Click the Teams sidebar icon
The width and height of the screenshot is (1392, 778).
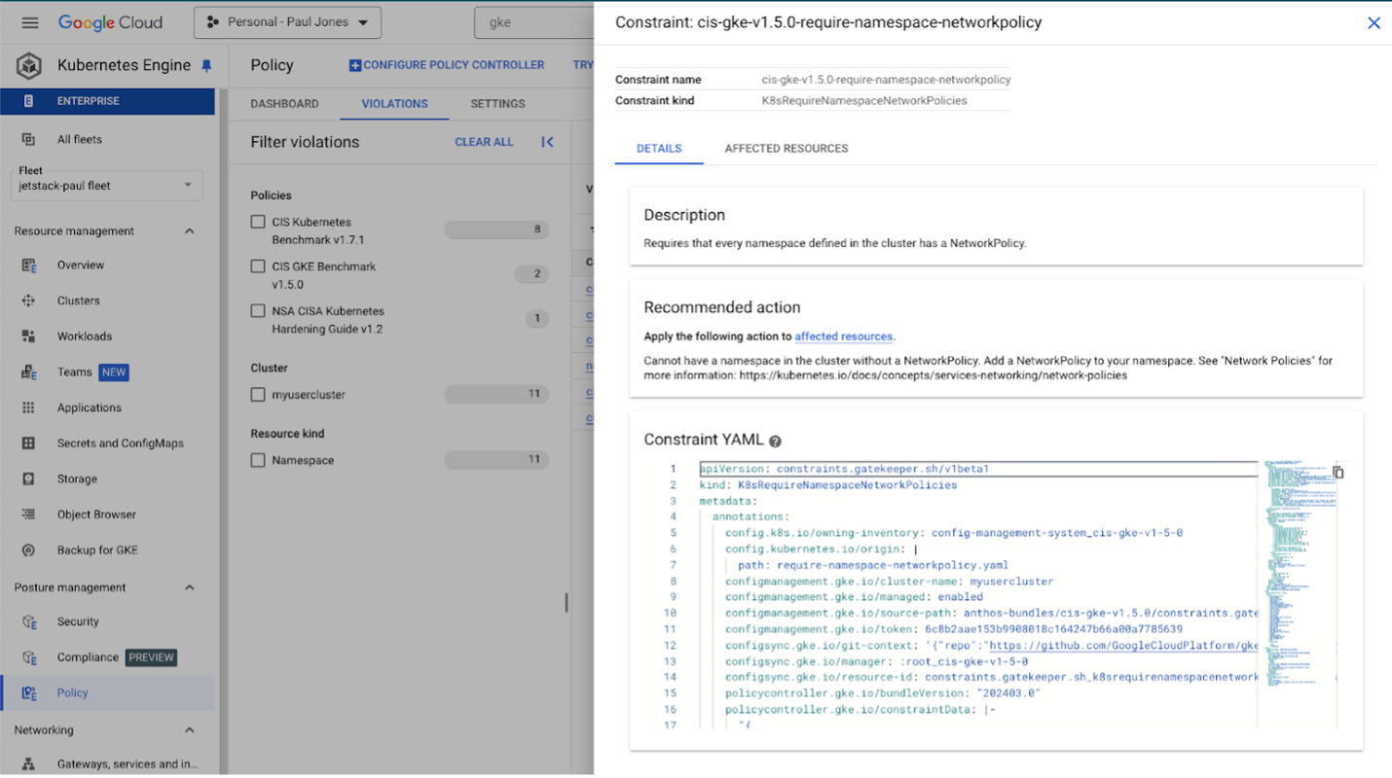coord(28,372)
